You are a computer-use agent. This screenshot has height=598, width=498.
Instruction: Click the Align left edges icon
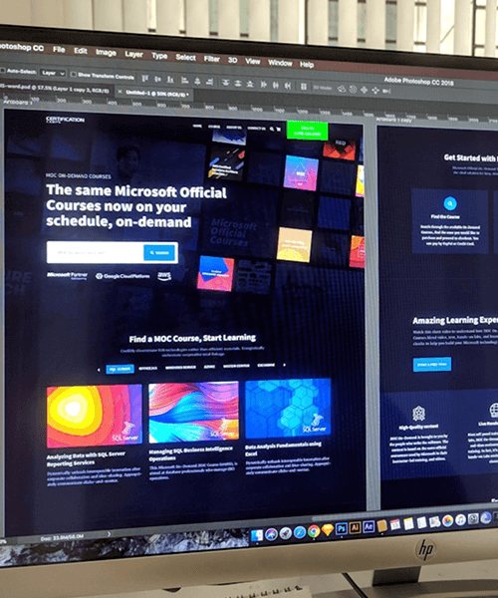coord(184,81)
